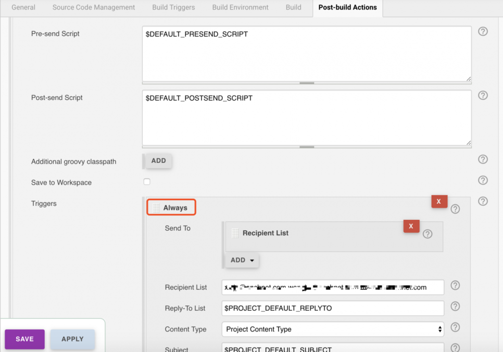Open help for Reply-To List
The image size is (503, 352).
pyautogui.click(x=455, y=306)
